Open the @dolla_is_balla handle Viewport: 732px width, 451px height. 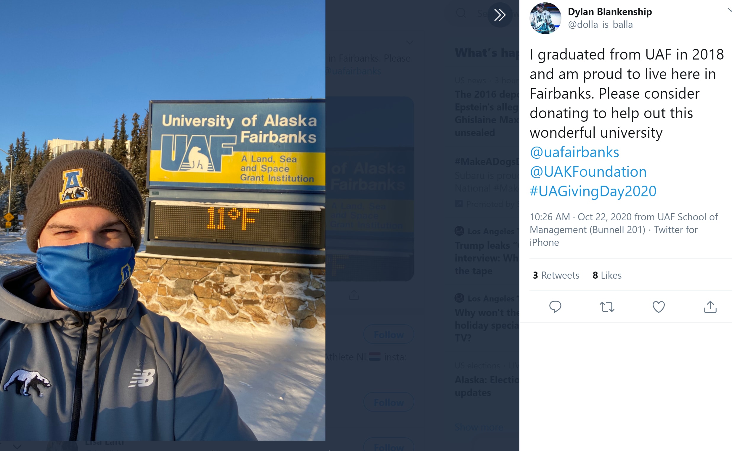(600, 25)
